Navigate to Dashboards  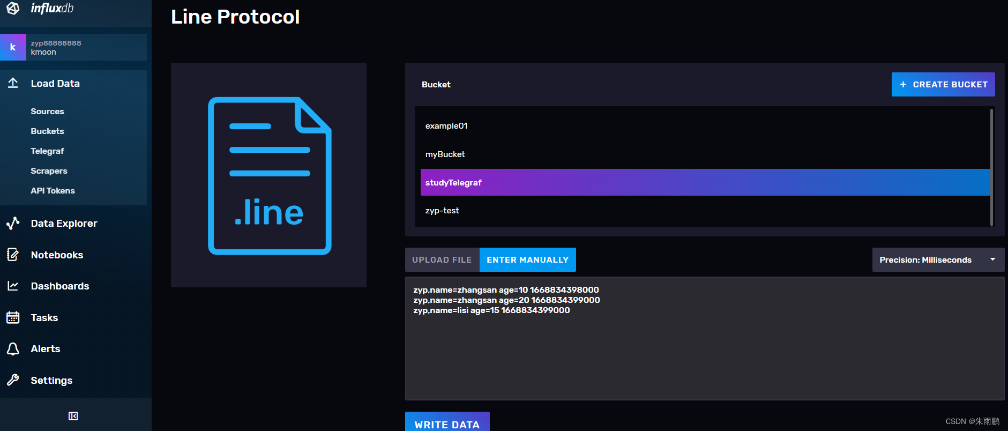pyautogui.click(x=60, y=286)
